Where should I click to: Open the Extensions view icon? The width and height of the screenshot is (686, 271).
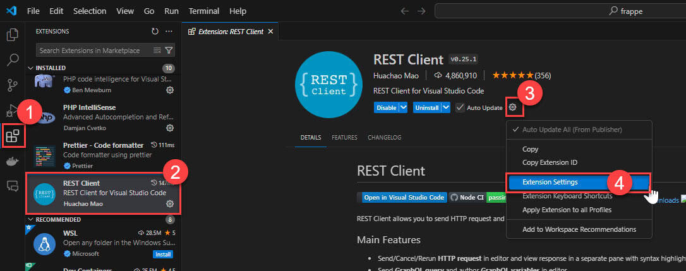[13, 136]
